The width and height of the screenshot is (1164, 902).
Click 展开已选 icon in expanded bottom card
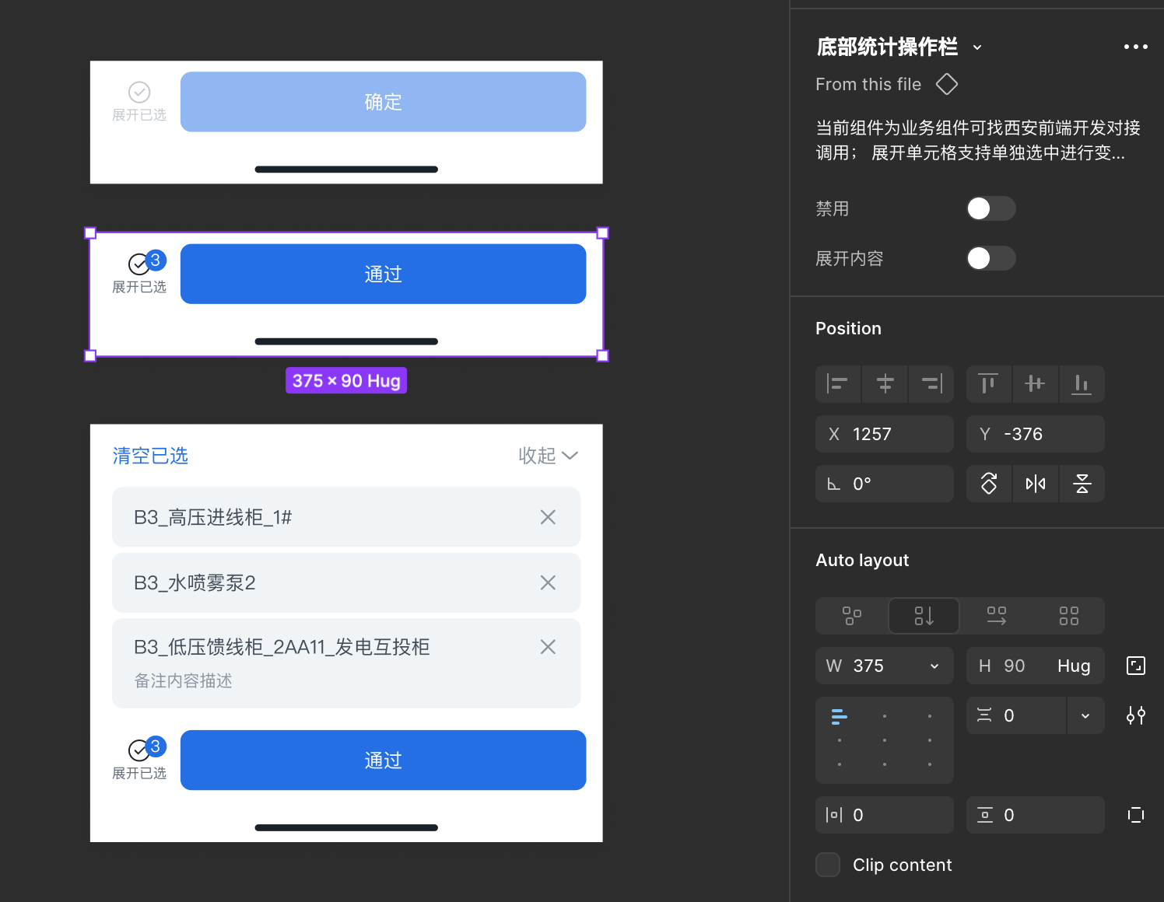pyautogui.click(x=139, y=750)
